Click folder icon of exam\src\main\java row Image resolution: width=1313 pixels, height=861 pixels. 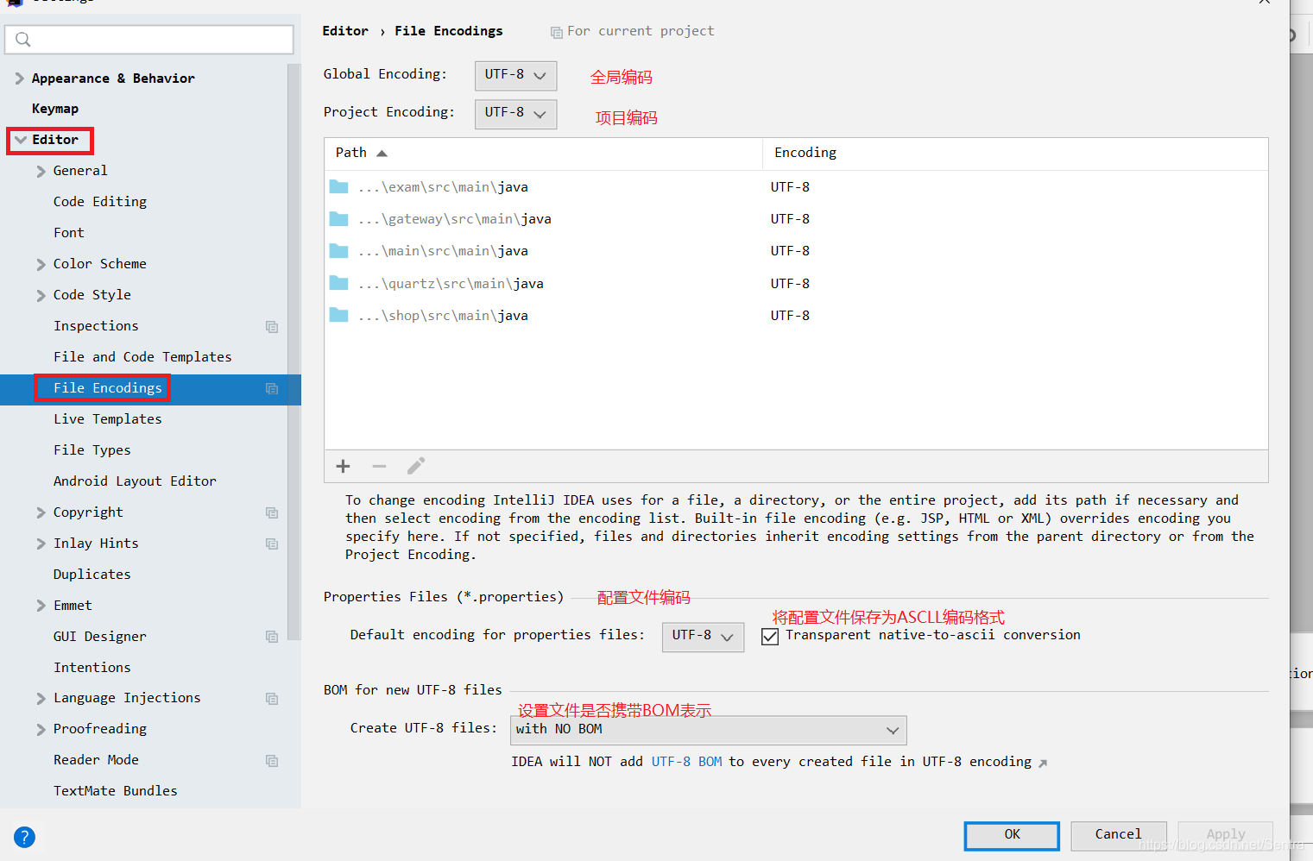coord(338,186)
